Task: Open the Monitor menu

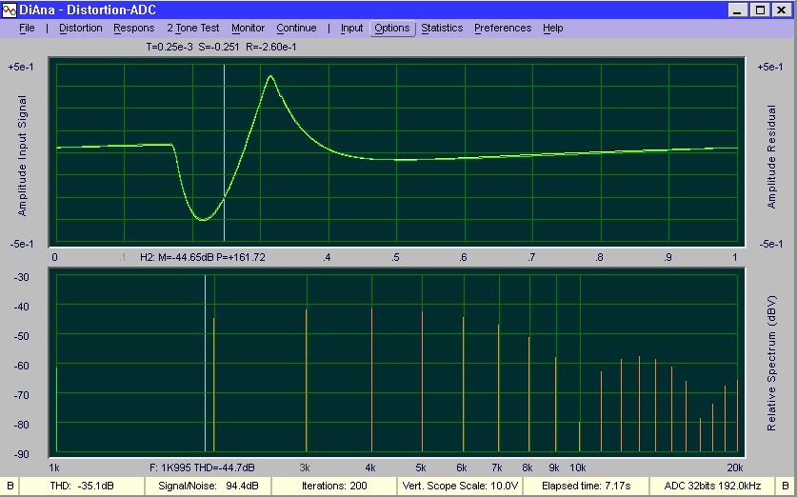Action: coord(248,28)
